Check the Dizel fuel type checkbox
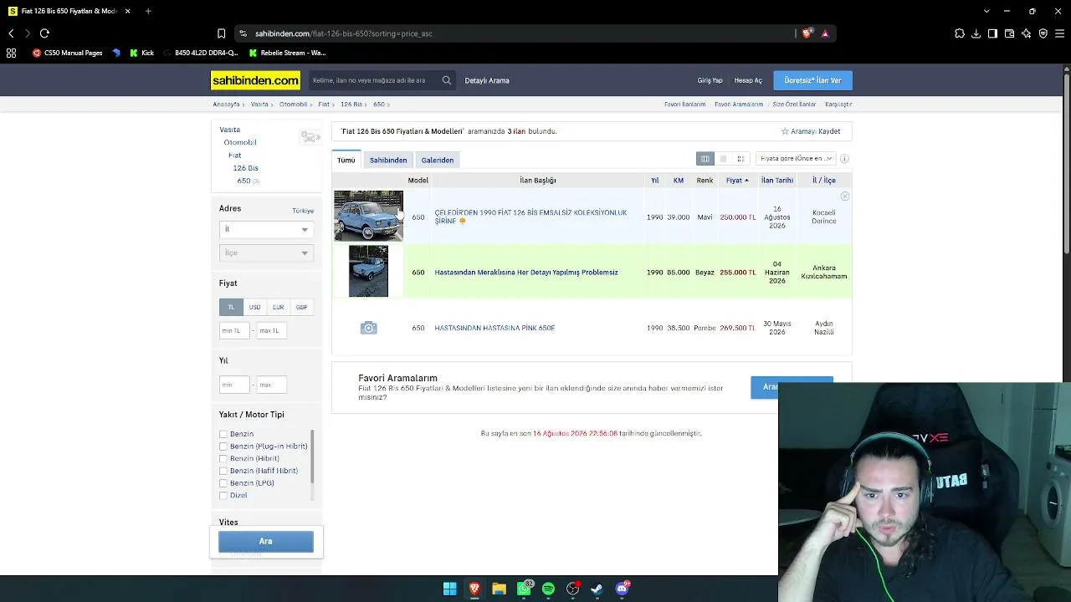This screenshot has height=602, width=1071. pos(223,496)
